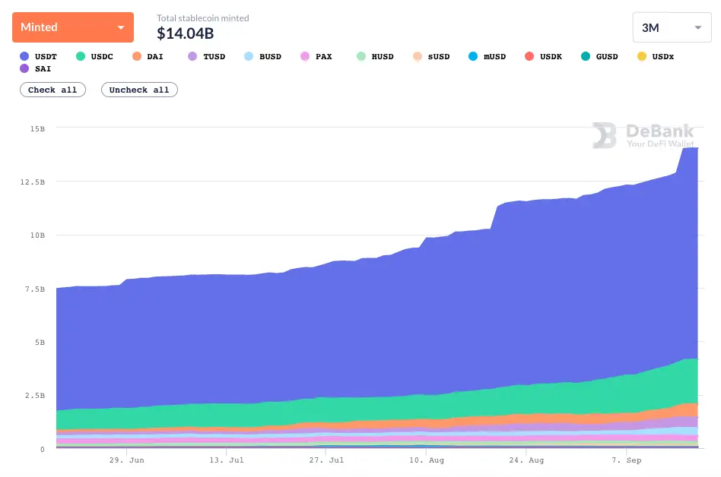Toggle the USDT series in legend
The image size is (721, 477).
39,56
